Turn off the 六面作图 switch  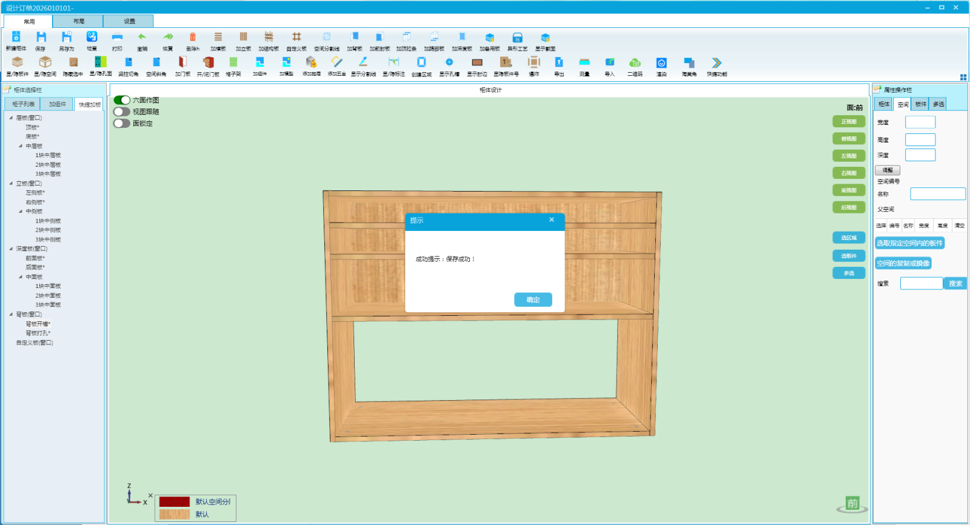[x=122, y=100]
